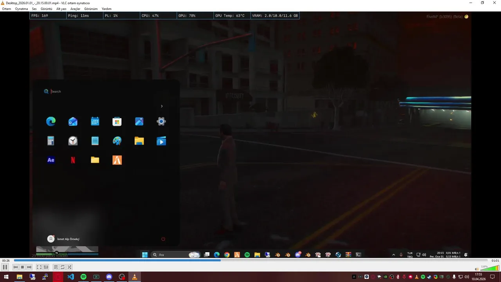Open Discord from bottom taskbar
Image resolution: width=501 pixels, height=282 pixels.
(109, 277)
